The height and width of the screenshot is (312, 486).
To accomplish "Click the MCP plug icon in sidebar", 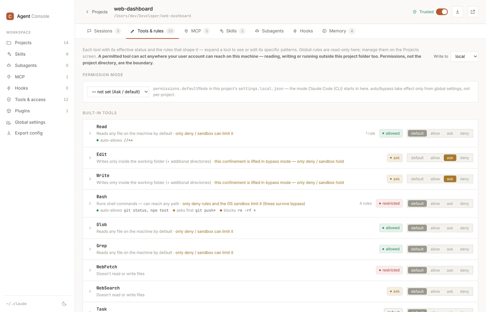I will coord(9,77).
